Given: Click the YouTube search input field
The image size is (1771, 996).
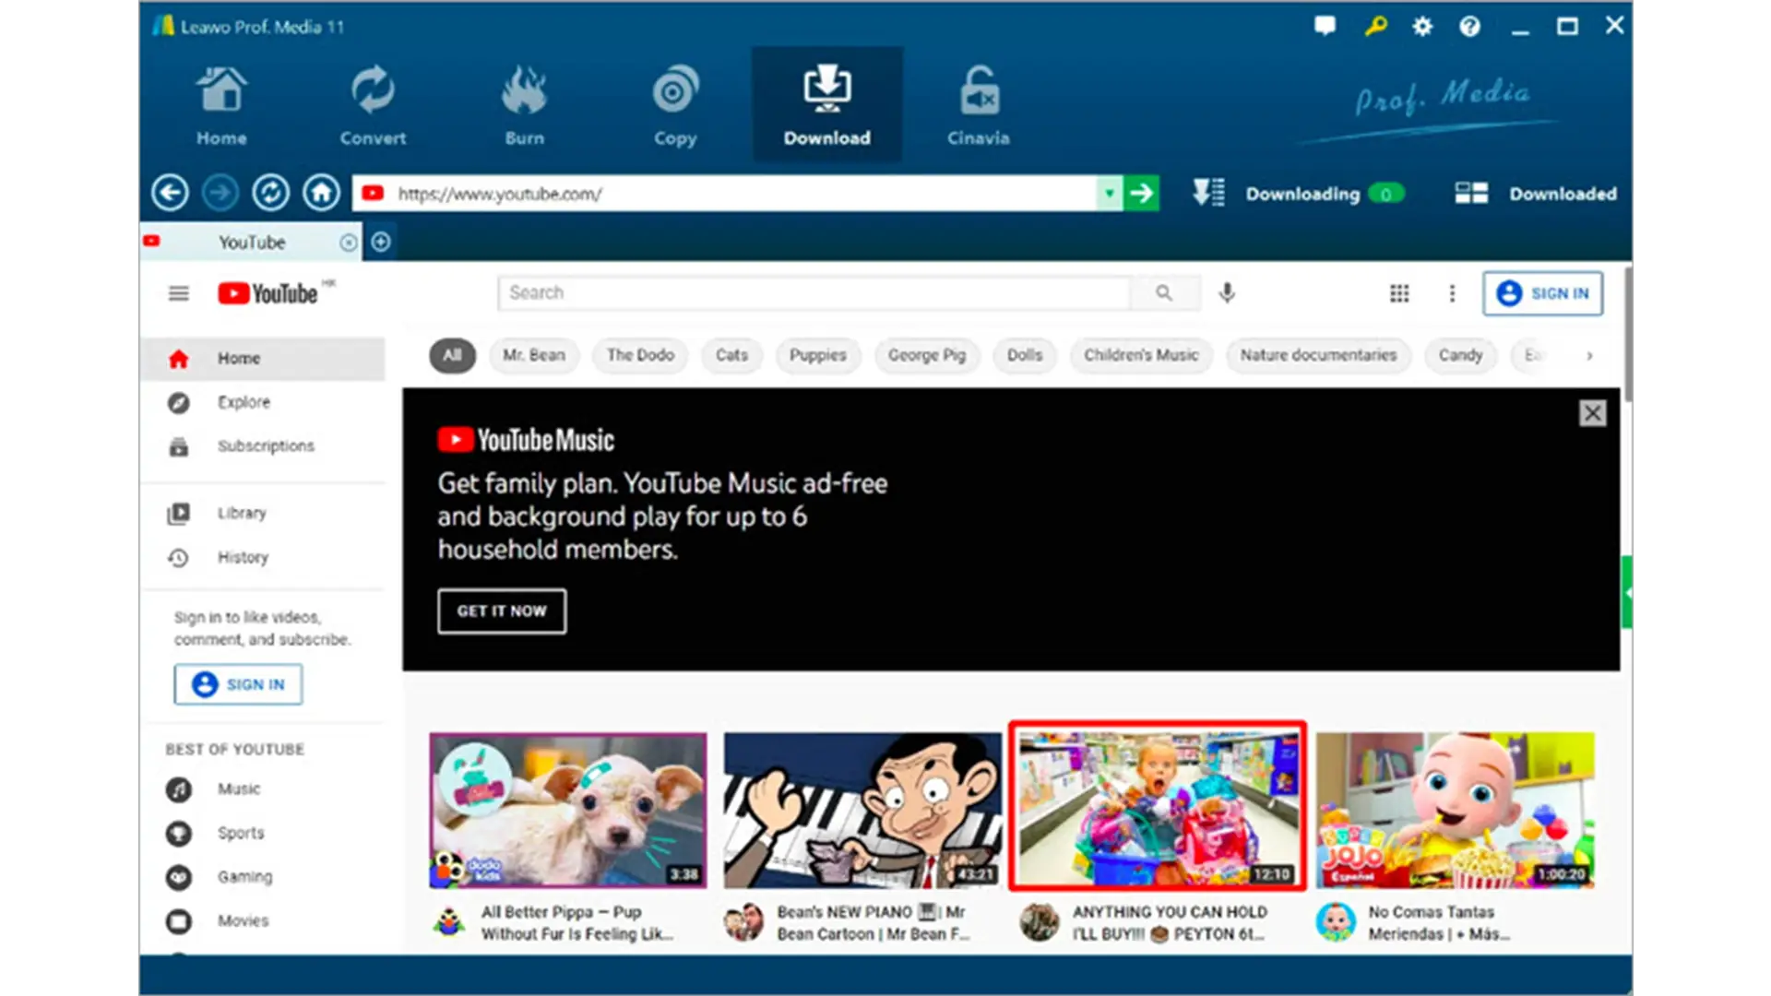Looking at the screenshot, I should [815, 291].
